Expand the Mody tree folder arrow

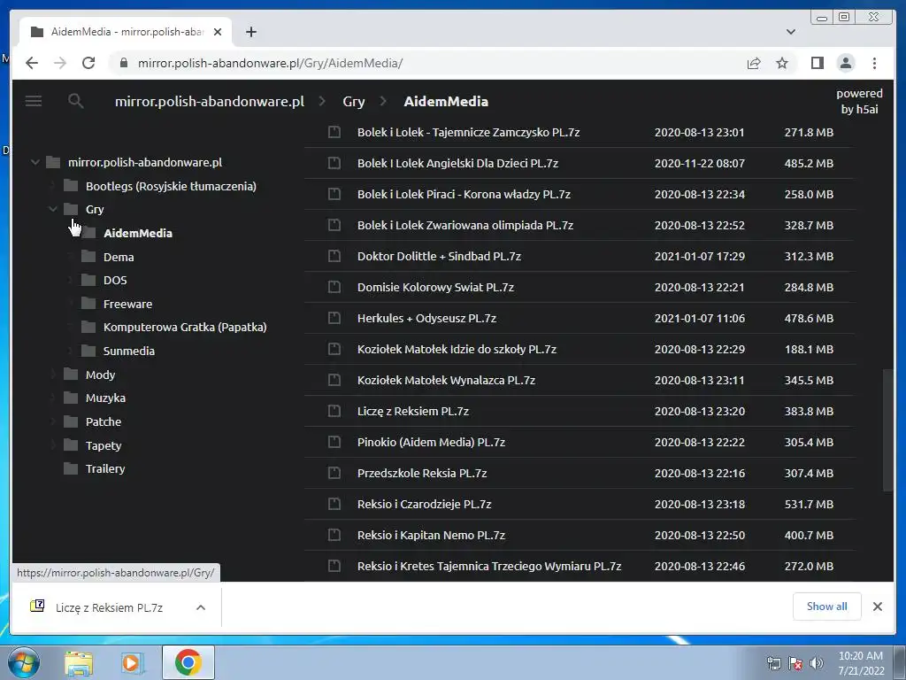pos(53,375)
